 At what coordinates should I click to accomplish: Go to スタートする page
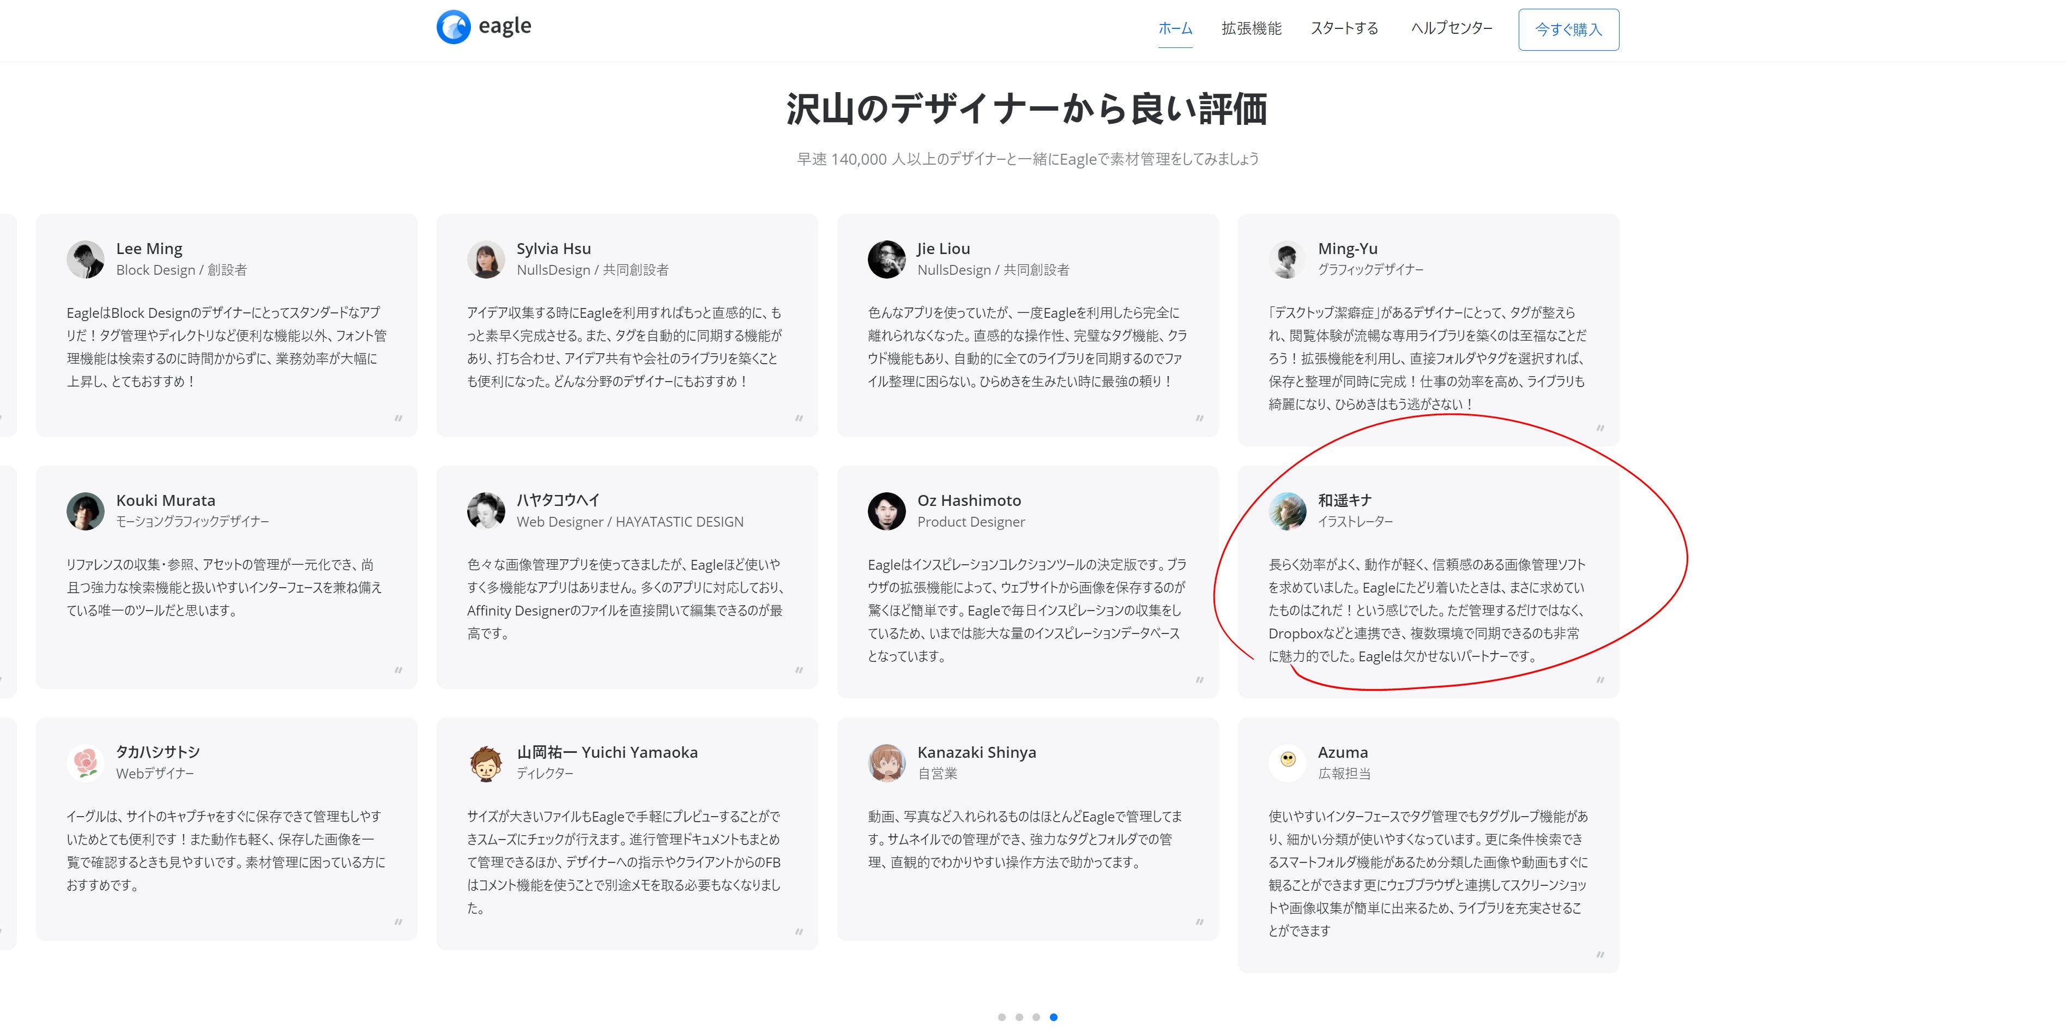1344,29
